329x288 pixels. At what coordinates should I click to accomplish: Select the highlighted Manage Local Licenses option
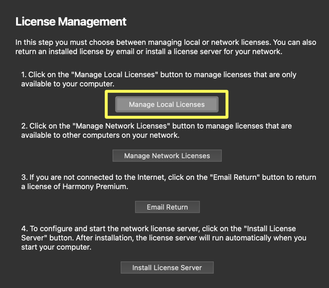click(166, 104)
